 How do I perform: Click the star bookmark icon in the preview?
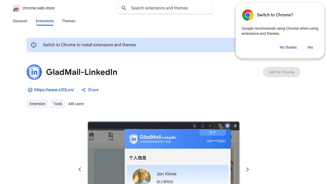(210, 126)
